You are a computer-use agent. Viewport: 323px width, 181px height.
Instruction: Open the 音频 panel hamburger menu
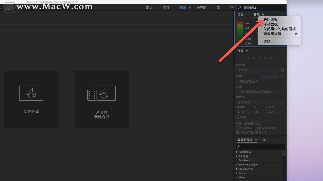tap(263, 15)
